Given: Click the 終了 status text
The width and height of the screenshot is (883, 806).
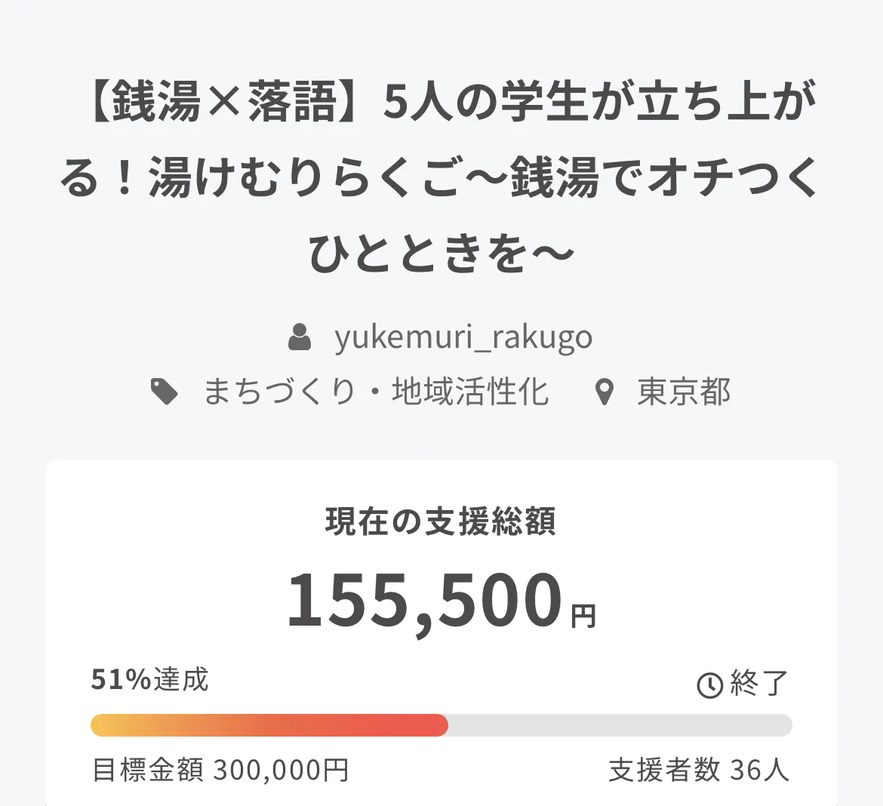Looking at the screenshot, I should [x=758, y=684].
